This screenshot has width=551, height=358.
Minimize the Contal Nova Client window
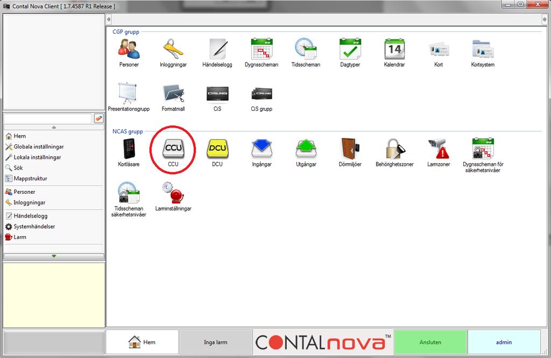point(508,4)
